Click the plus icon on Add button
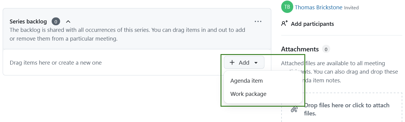Image resolution: width=405 pixels, height=122 pixels. tap(232, 63)
